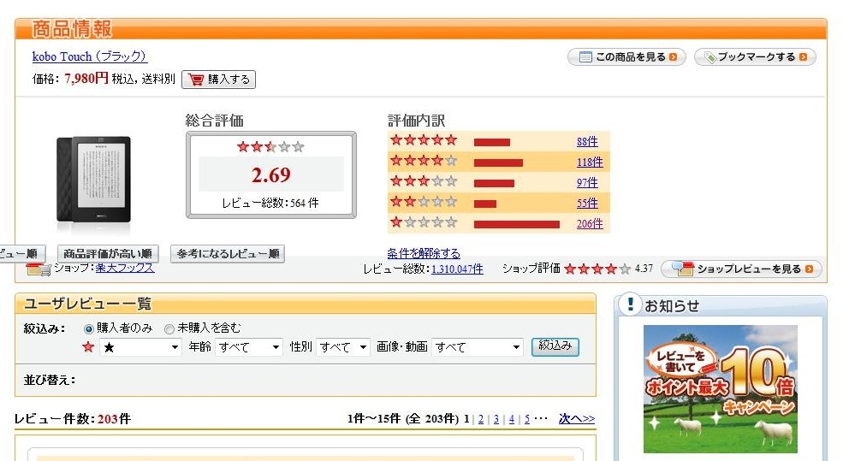Click the kobo Touch product thumbnail image
843x461 pixels.
(x=93, y=179)
